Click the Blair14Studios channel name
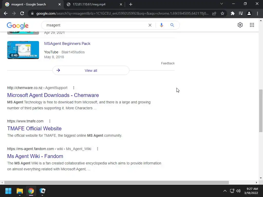Image resolution: width=263 pixels, height=197 pixels. click(x=73, y=52)
